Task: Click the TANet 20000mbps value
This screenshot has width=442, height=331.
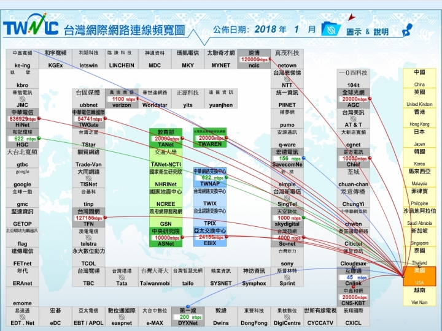Action: coord(166,139)
